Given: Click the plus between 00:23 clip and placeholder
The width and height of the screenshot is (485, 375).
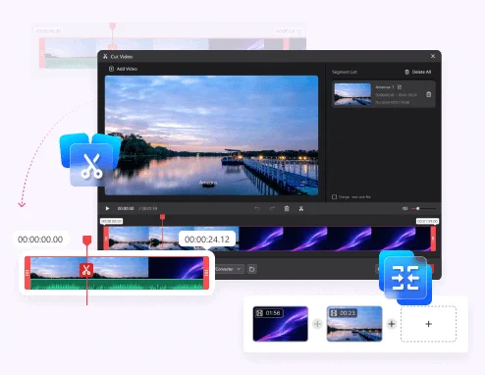Looking at the screenshot, I should (392, 324).
